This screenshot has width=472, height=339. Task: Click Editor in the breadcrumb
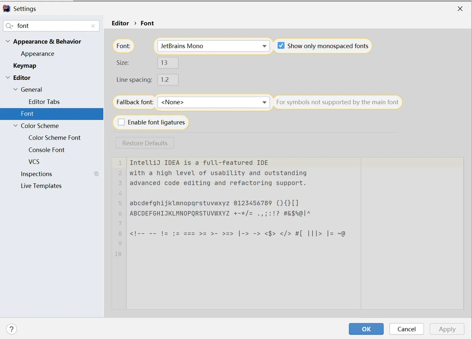[x=120, y=23]
